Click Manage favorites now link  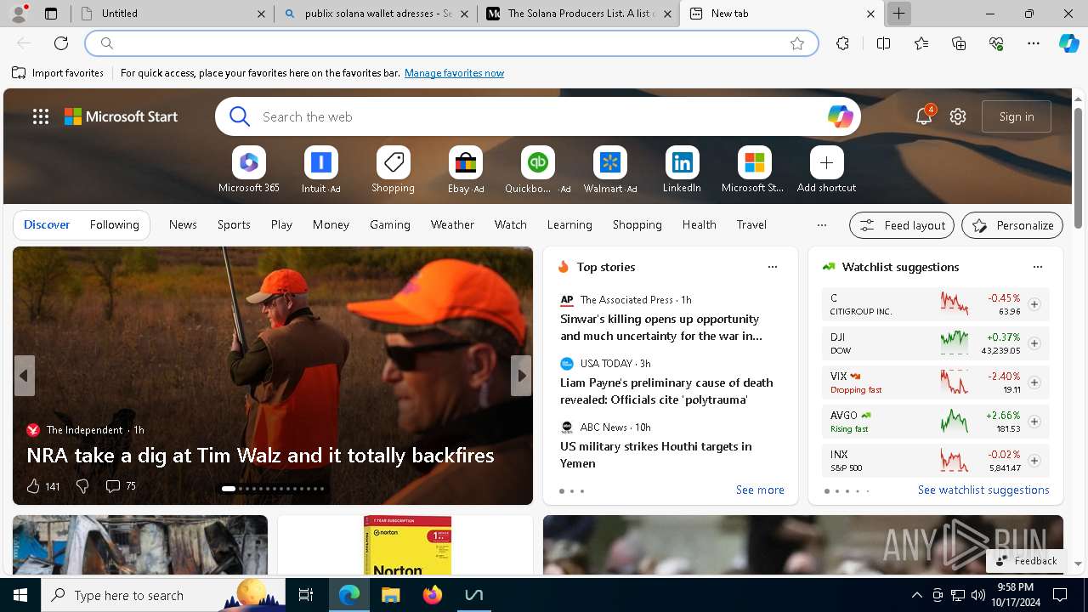tap(454, 73)
